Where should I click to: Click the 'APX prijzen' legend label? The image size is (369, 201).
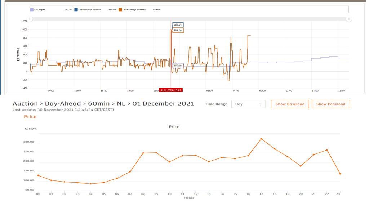point(40,10)
